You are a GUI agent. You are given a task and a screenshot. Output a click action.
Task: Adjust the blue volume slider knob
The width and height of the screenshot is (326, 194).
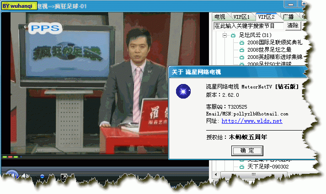(42, 176)
